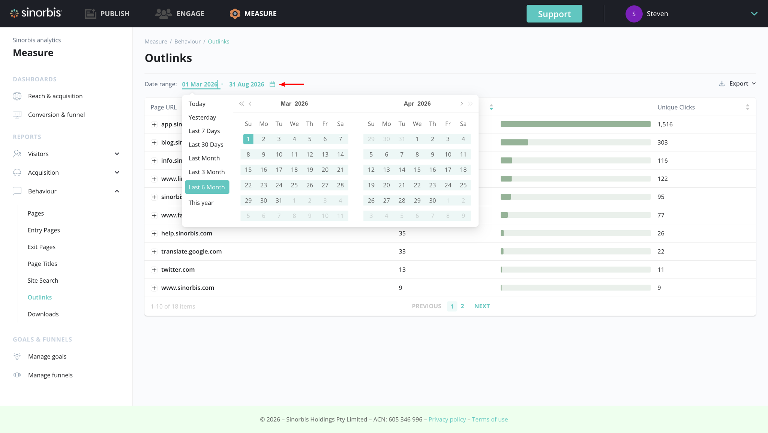Click the Visitors people icon
This screenshot has width=768, height=433.
click(x=17, y=154)
